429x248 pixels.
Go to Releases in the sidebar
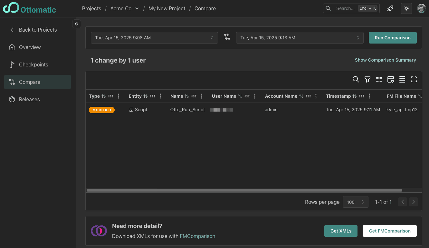pos(29,99)
